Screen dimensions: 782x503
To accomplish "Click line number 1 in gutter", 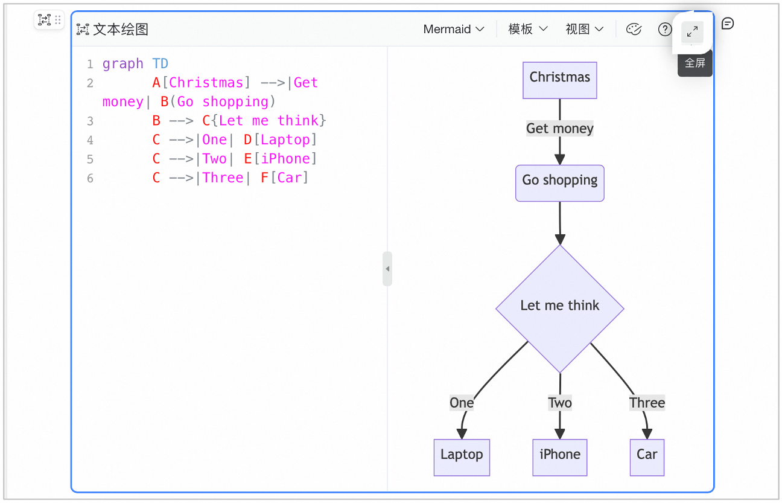I will tap(90, 65).
